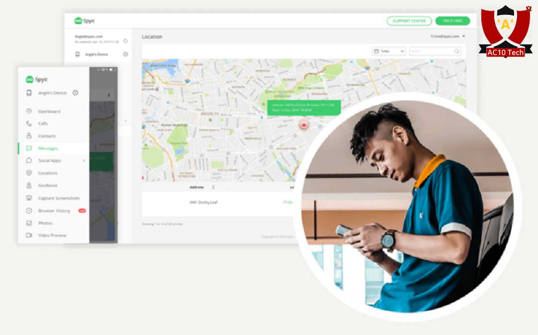Image resolution: width=538 pixels, height=335 pixels.
Task: Click the Video Preview camera icon
Action: point(29,235)
